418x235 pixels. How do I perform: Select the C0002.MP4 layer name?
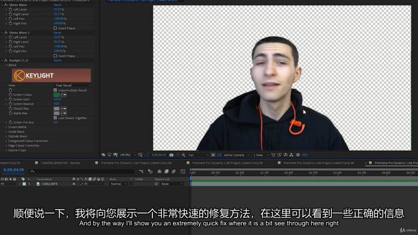(49, 184)
